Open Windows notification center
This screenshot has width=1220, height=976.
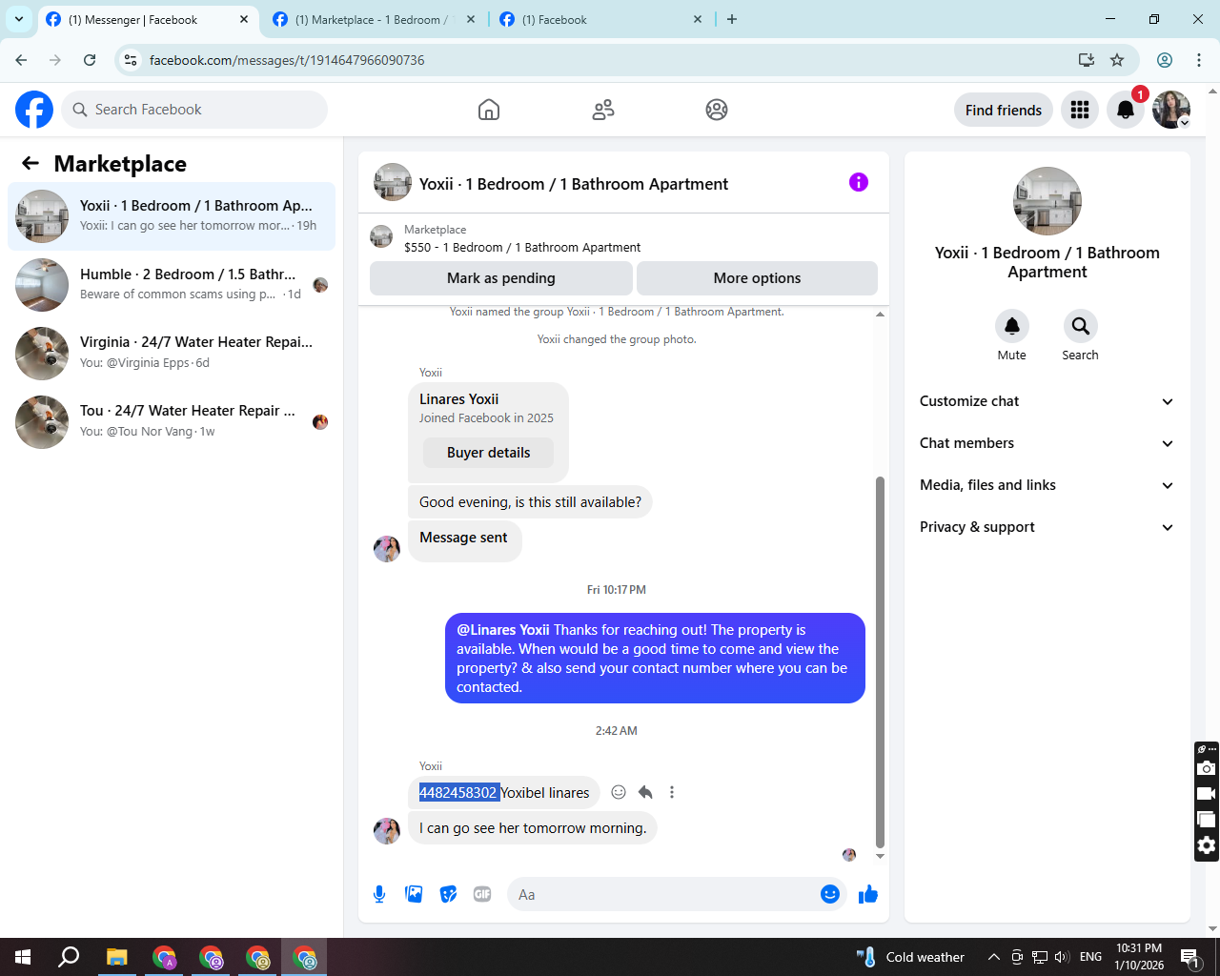click(x=1189, y=957)
